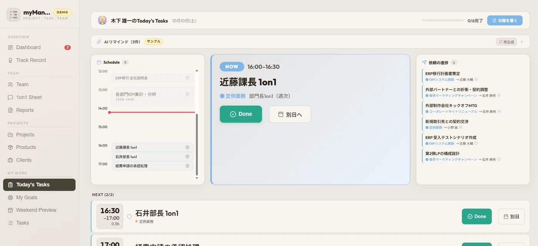The image size is (538, 246).
Task: Click the Products cube icon
Action: (10, 147)
